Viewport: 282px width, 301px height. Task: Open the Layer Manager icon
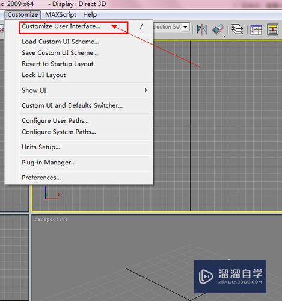tap(238, 29)
